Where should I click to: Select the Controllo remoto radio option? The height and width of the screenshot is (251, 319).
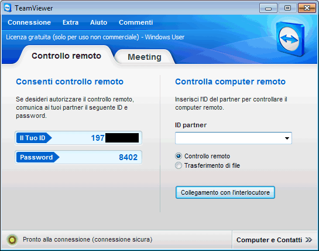coord(179,156)
